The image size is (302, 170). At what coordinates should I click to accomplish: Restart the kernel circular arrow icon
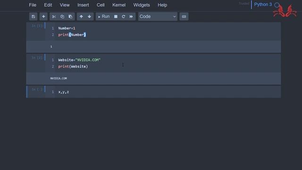(x=124, y=17)
